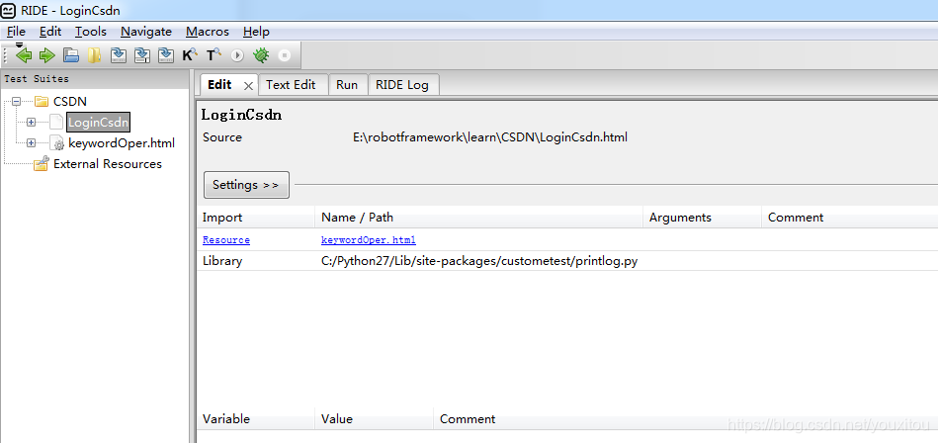Image resolution: width=938 pixels, height=443 pixels.
Task: Click the green Go Forward arrow
Action: [46, 55]
